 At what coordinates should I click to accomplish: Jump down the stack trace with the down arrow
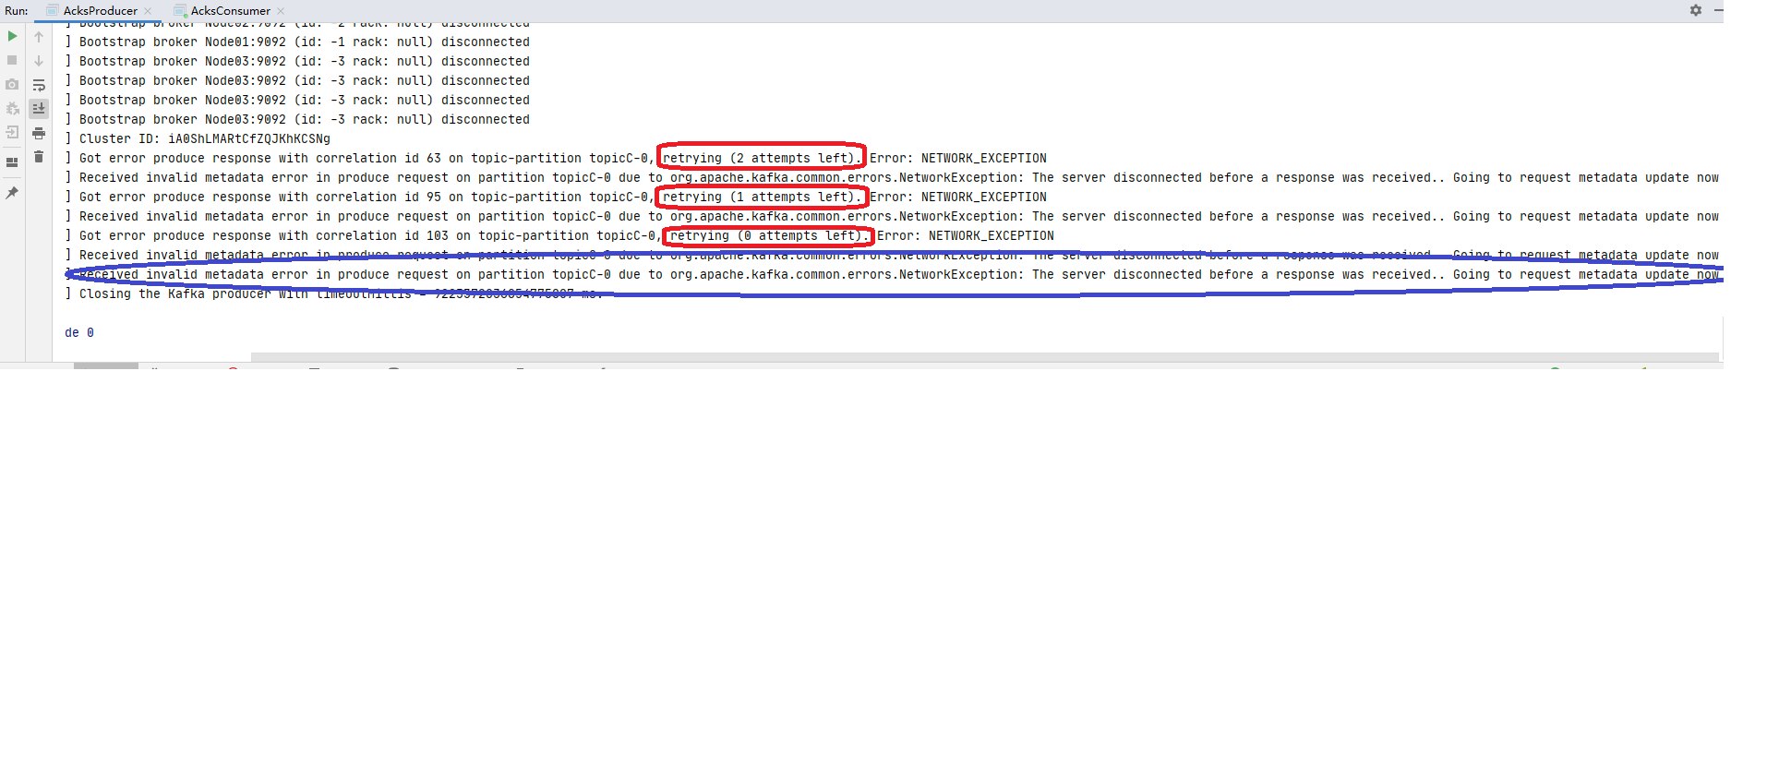click(x=39, y=61)
